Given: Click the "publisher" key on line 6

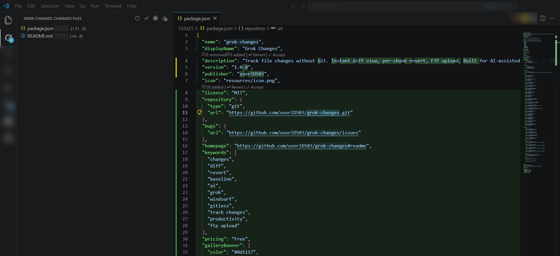Looking at the screenshot, I should coord(217,74).
